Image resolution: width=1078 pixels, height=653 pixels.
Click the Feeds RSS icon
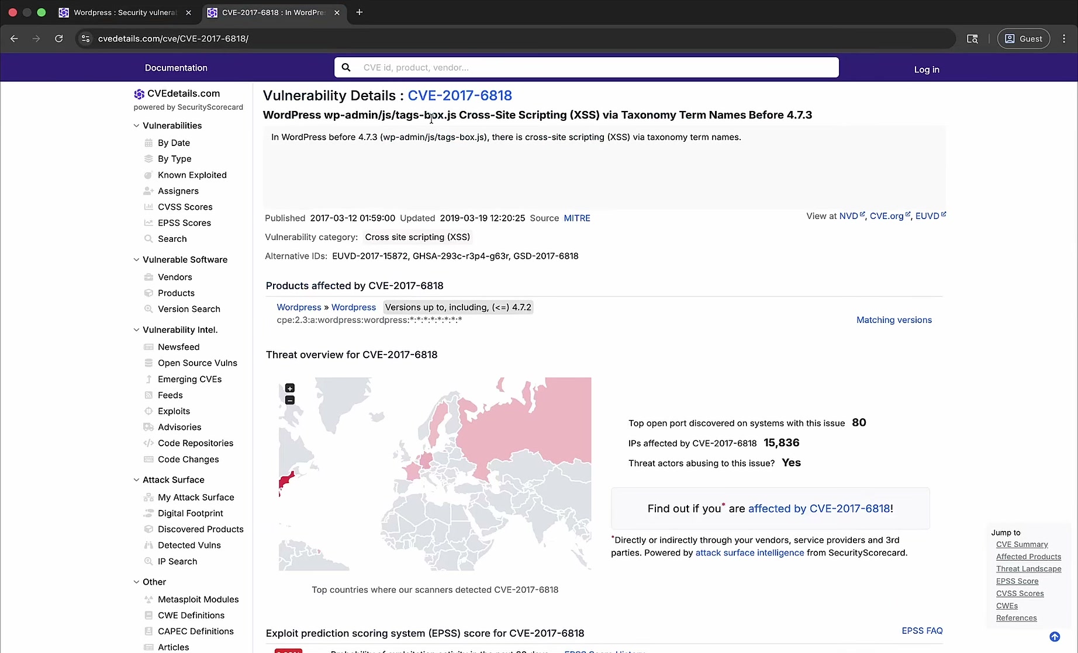click(148, 395)
